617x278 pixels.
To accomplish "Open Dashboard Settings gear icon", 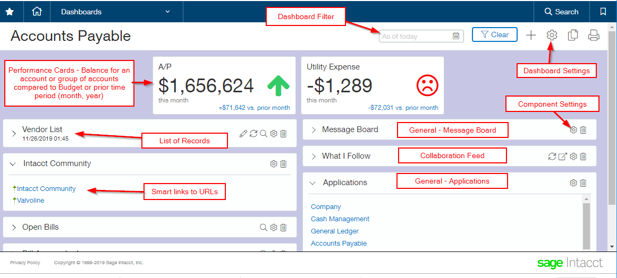I will coord(552,36).
